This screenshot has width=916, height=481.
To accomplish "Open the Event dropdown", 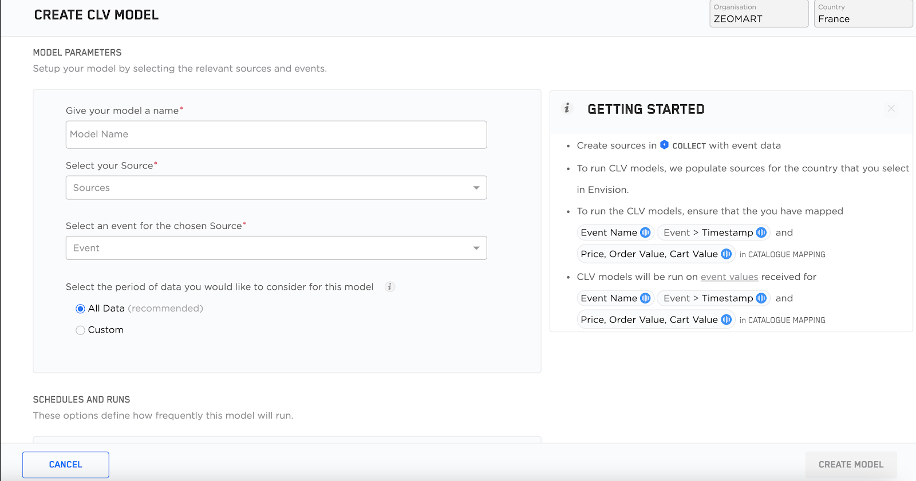I will (x=277, y=248).
